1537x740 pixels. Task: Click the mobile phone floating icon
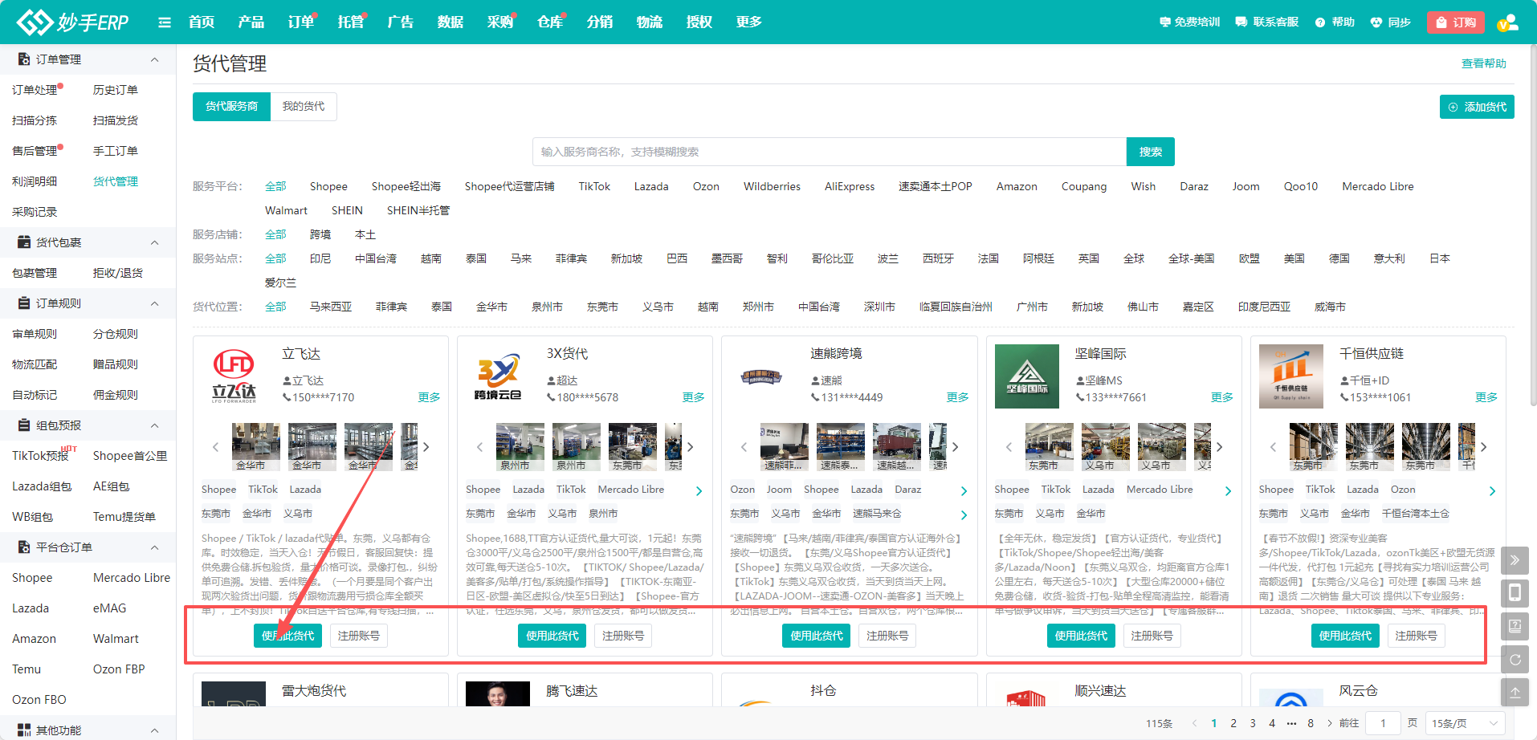coord(1515,593)
